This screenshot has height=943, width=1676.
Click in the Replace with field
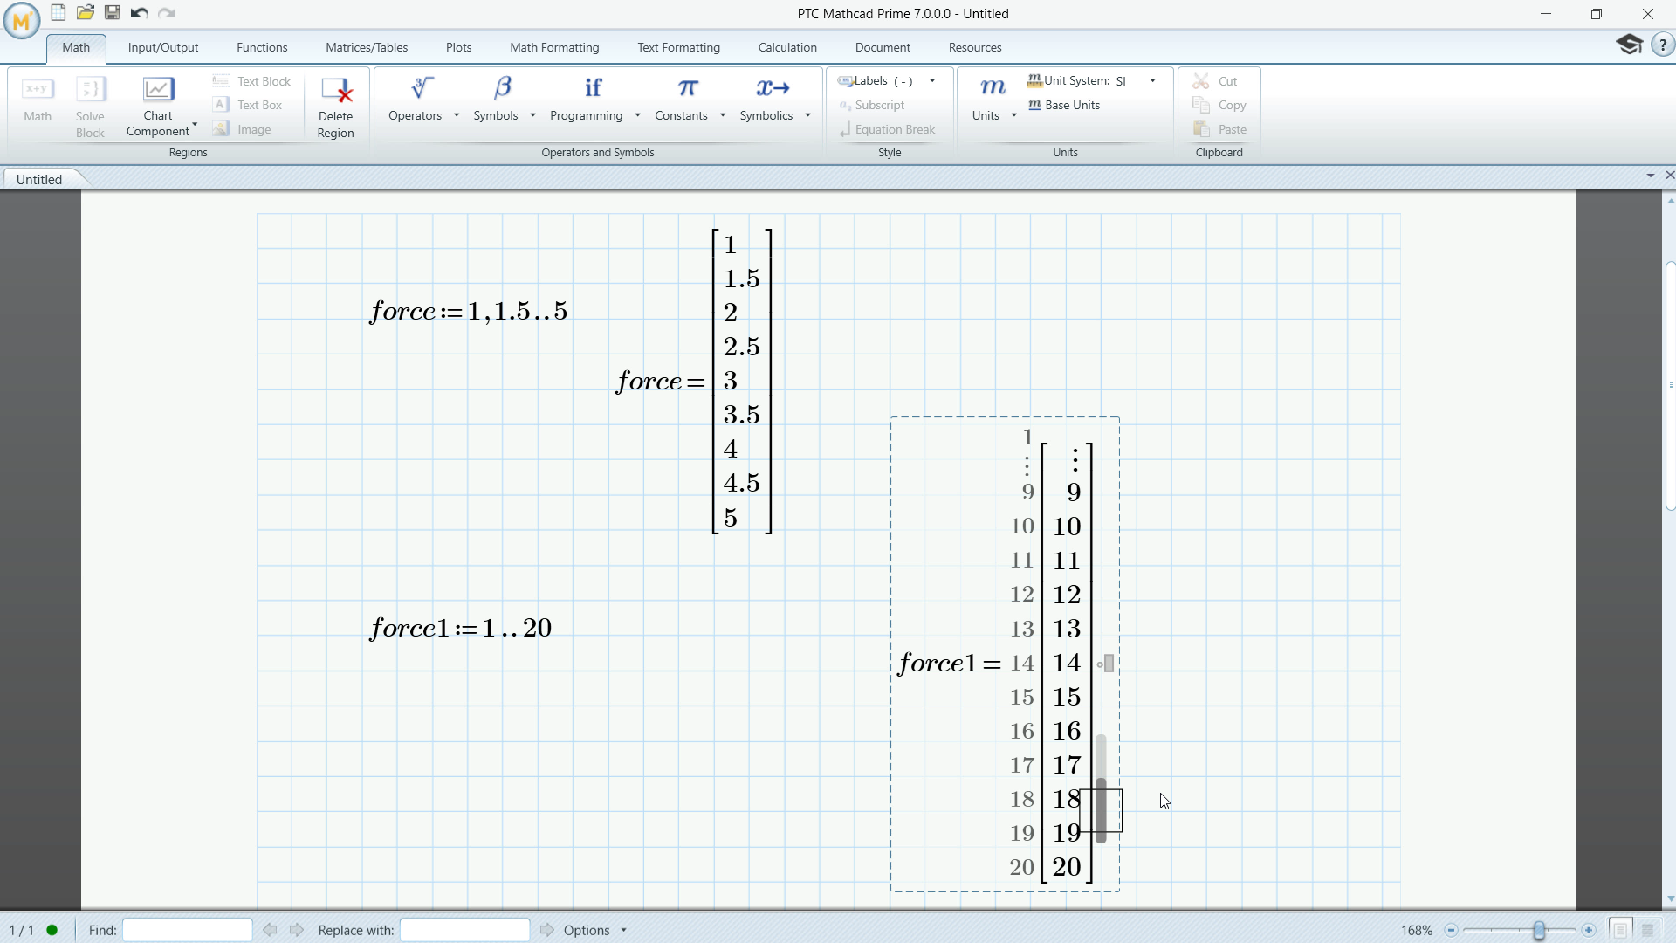coord(465,930)
